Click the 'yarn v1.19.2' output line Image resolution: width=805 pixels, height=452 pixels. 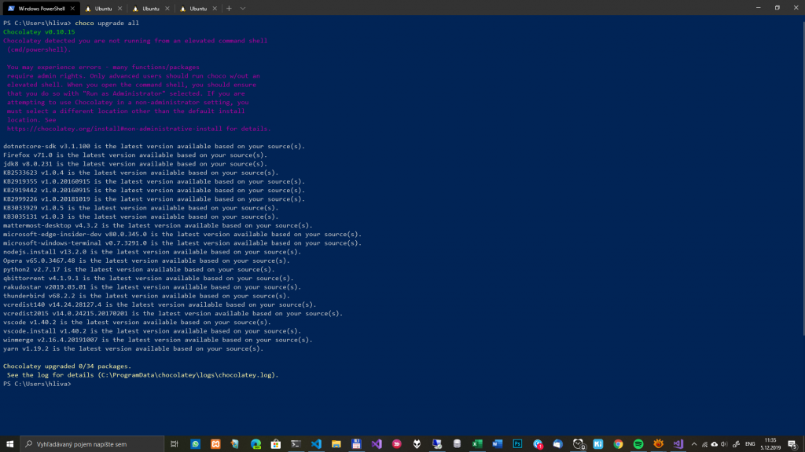click(x=133, y=348)
